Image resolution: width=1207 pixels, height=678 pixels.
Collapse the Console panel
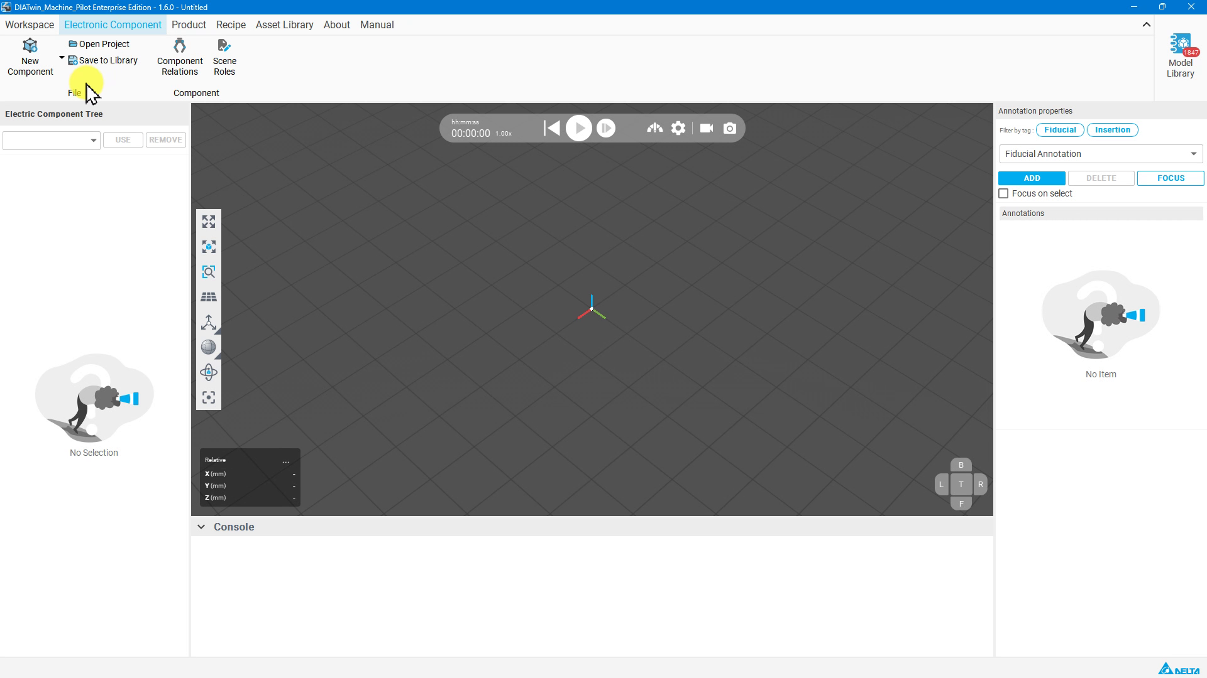pyautogui.click(x=201, y=527)
